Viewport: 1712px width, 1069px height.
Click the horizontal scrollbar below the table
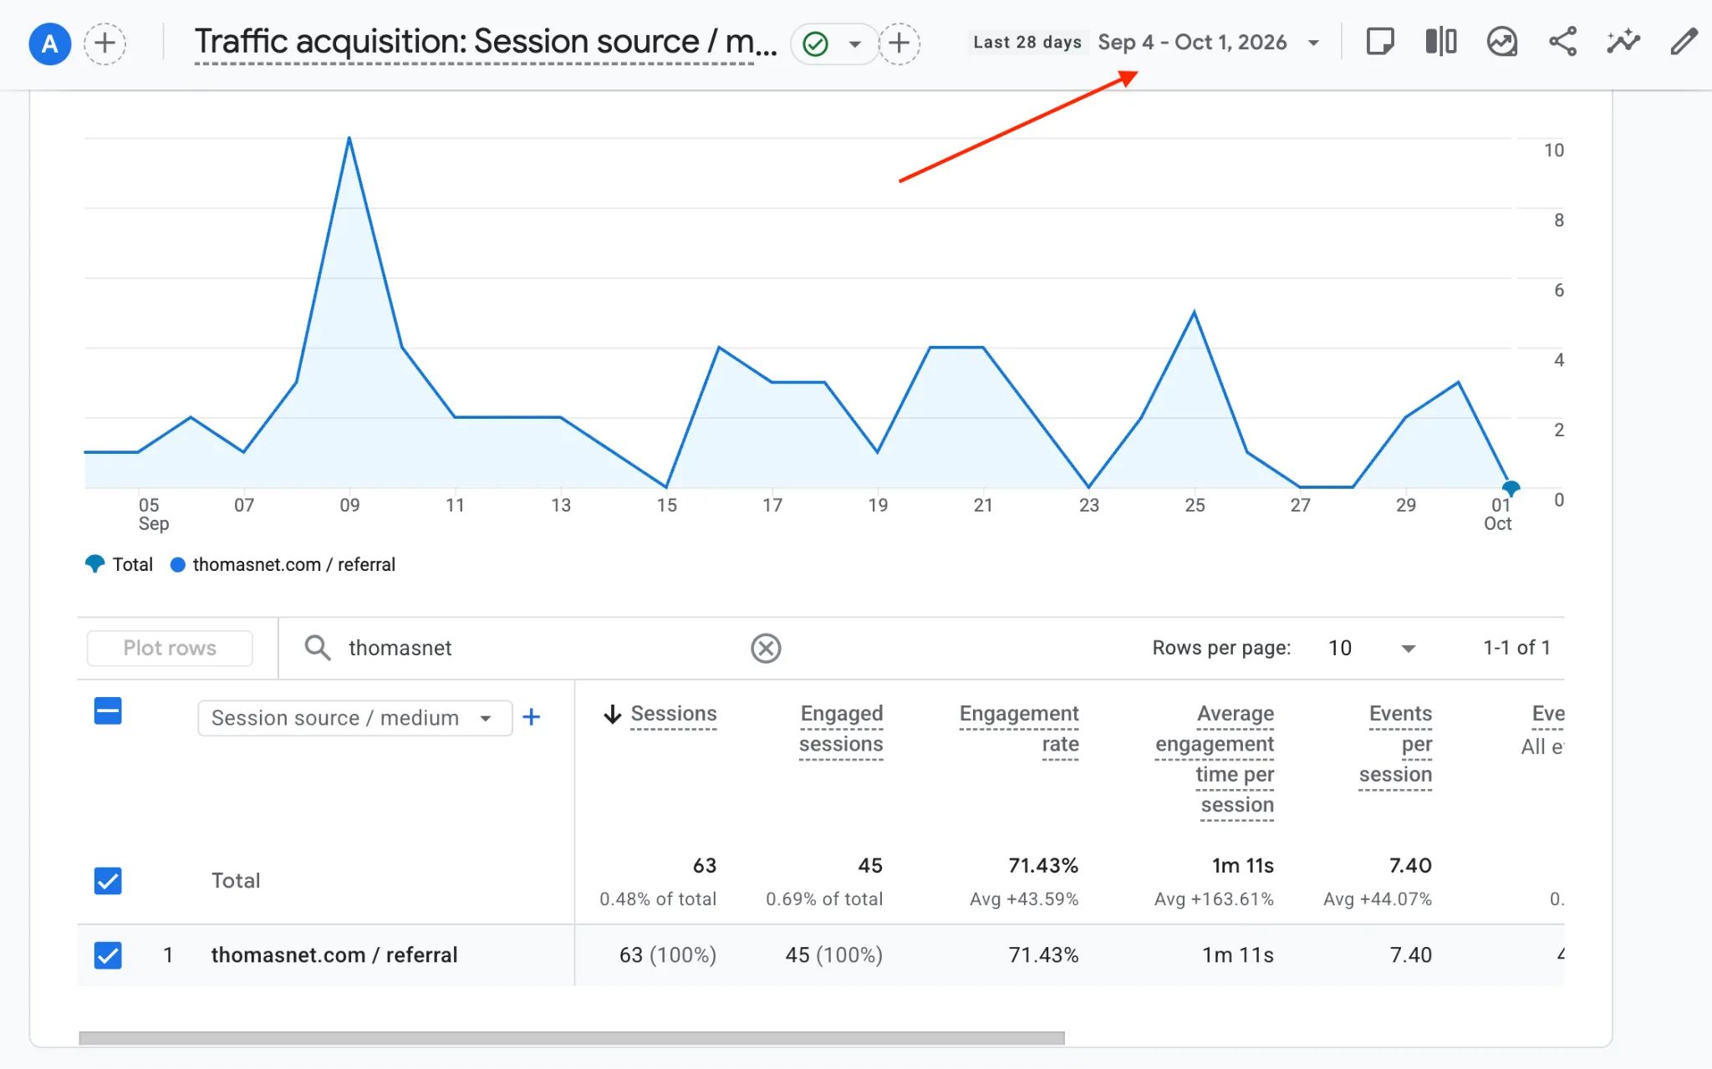571,1037
